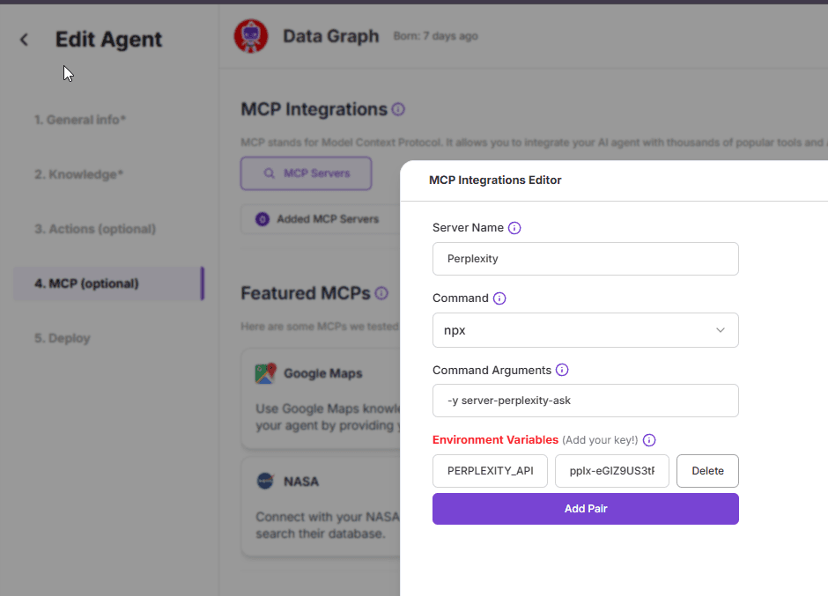
Task: Click the Environment Variables info icon
Action: coord(649,440)
